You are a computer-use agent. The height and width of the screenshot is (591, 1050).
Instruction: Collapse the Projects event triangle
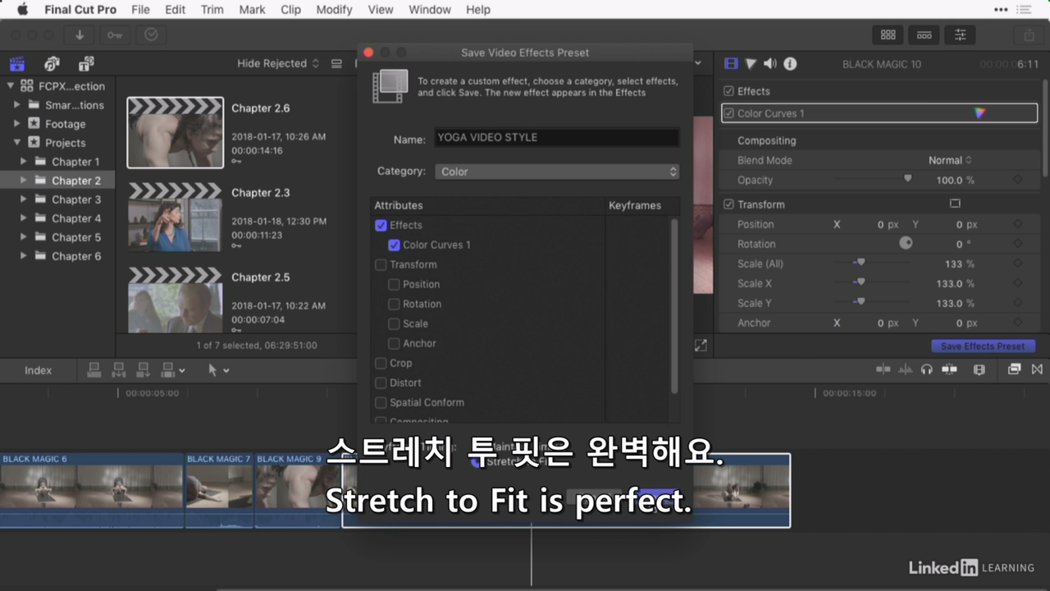[x=17, y=142]
